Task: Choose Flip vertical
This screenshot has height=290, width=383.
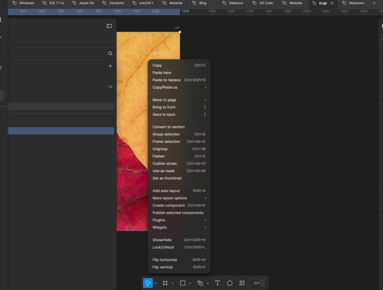Action: [x=179, y=267]
